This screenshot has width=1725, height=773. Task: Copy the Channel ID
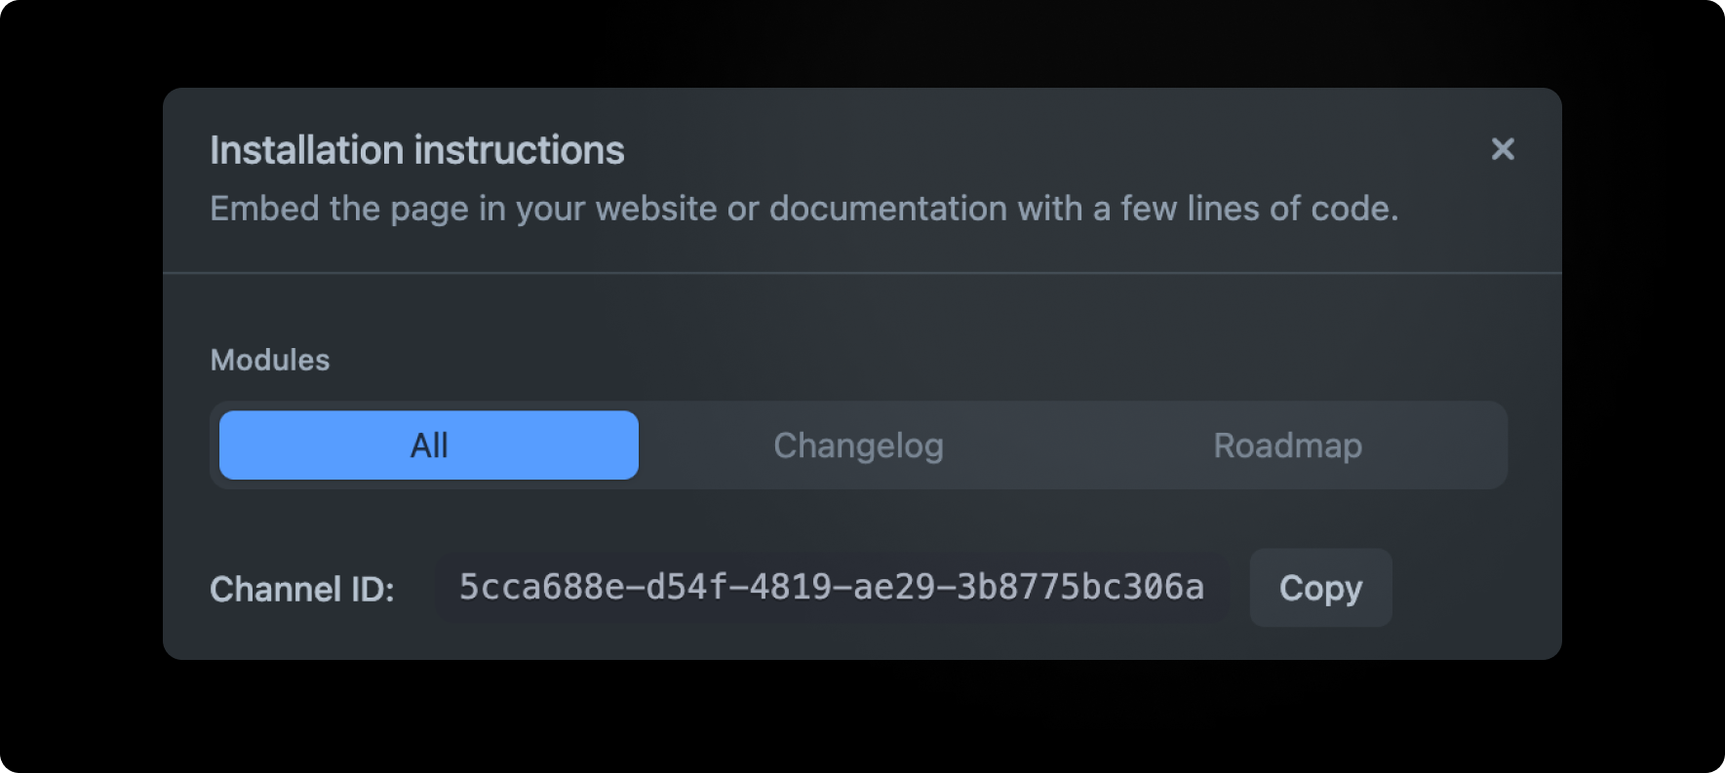(1320, 588)
